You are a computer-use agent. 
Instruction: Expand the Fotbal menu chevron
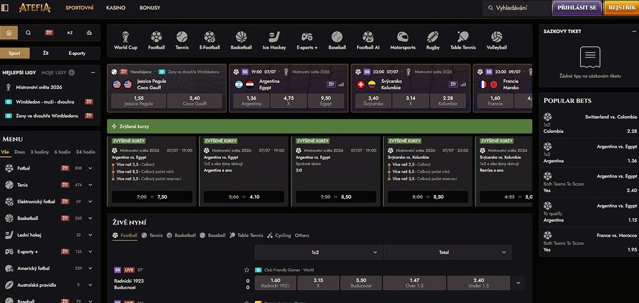click(90, 168)
